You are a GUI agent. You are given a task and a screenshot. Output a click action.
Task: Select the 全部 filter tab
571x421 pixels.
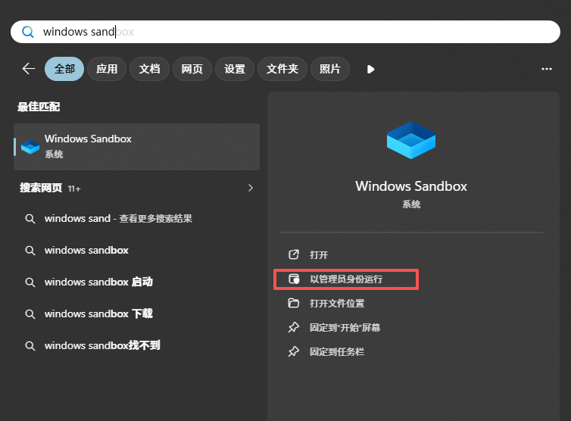coord(64,69)
